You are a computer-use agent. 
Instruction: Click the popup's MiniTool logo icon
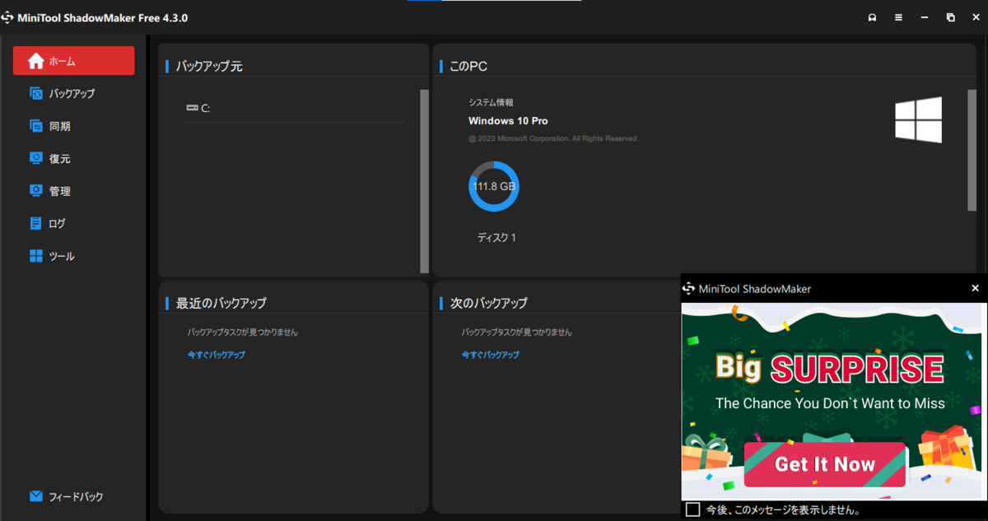[689, 289]
